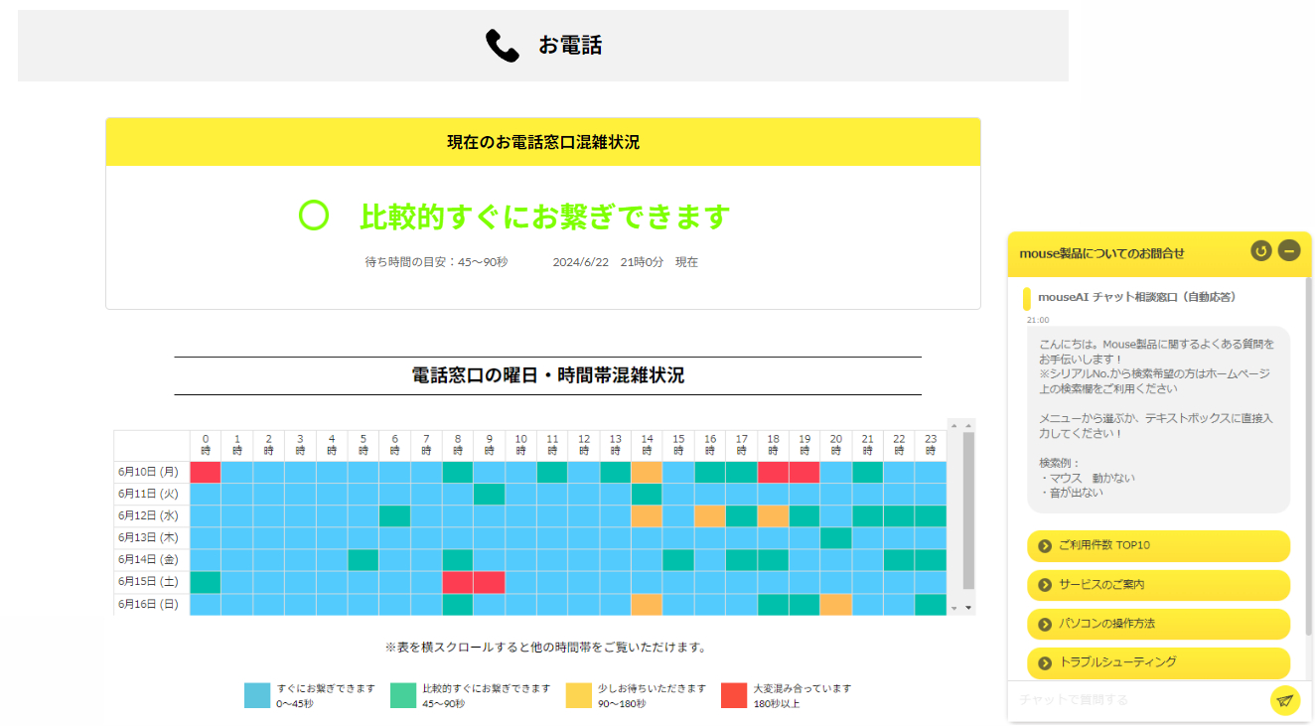The height and width of the screenshot is (726, 1315).
Task: Click the chat reset arrow icon
Action: coord(1260,250)
